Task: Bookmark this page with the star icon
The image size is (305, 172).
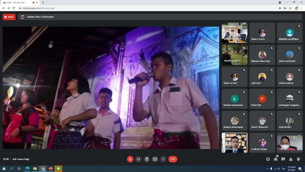Action: tap(290, 8)
